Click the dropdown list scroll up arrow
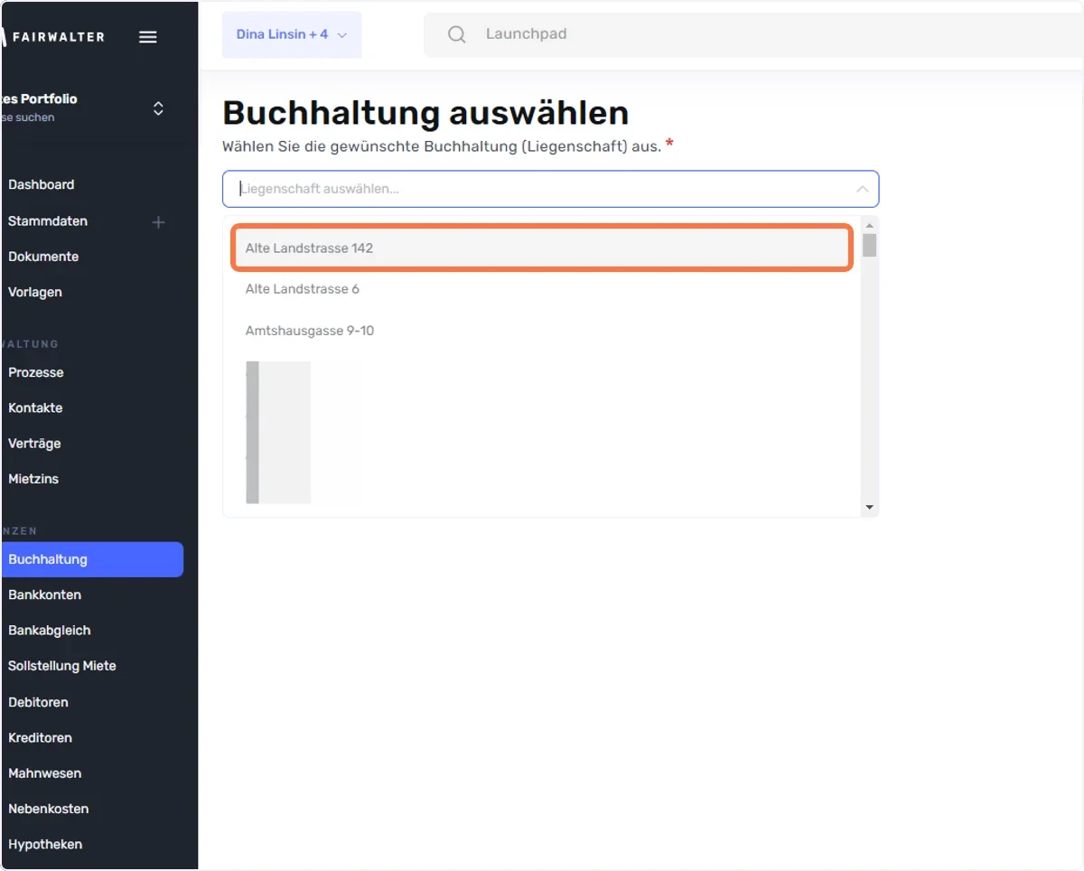Image resolution: width=1084 pixels, height=871 pixels. point(869,225)
